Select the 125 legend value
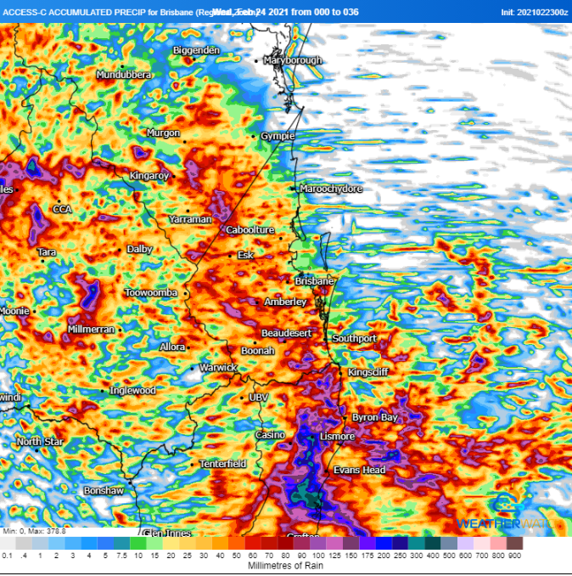 click(334, 556)
